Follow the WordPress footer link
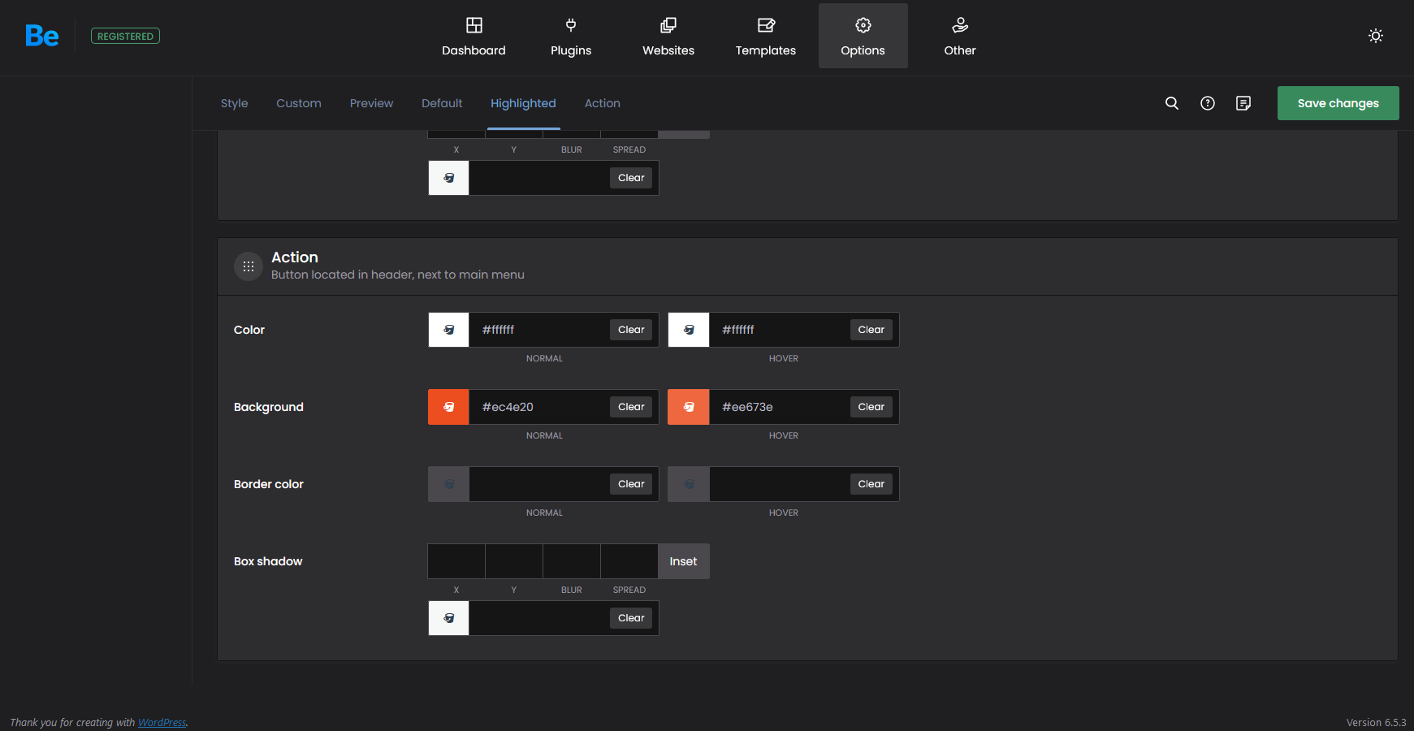This screenshot has height=731, width=1414. click(x=162, y=722)
